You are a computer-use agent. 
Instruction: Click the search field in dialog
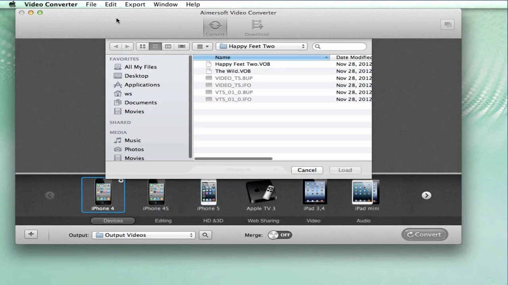(x=339, y=46)
